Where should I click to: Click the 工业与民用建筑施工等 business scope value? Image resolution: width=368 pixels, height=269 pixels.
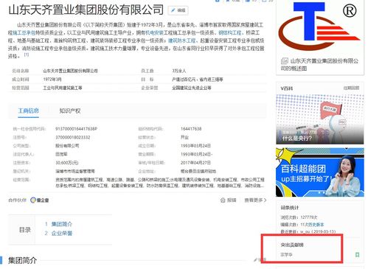point(63,88)
